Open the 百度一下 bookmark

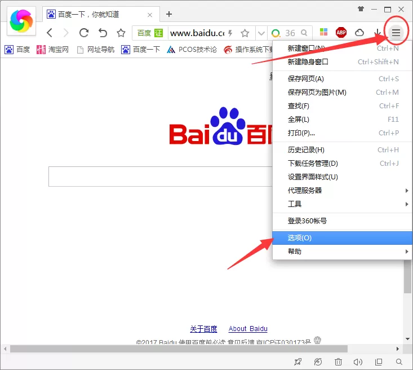tap(140, 49)
